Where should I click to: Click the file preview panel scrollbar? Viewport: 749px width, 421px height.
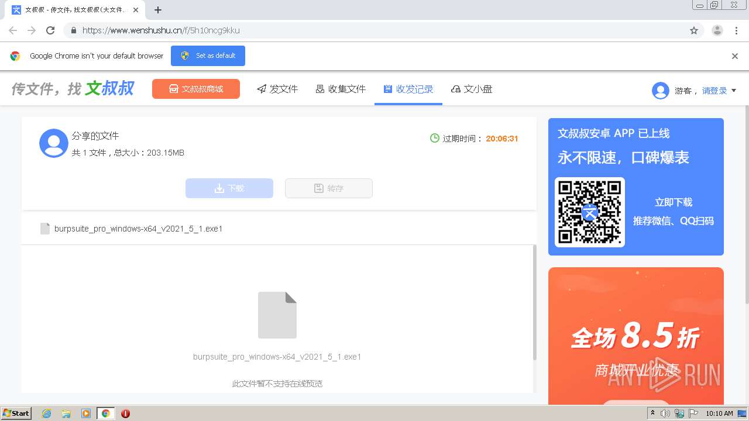click(535, 302)
